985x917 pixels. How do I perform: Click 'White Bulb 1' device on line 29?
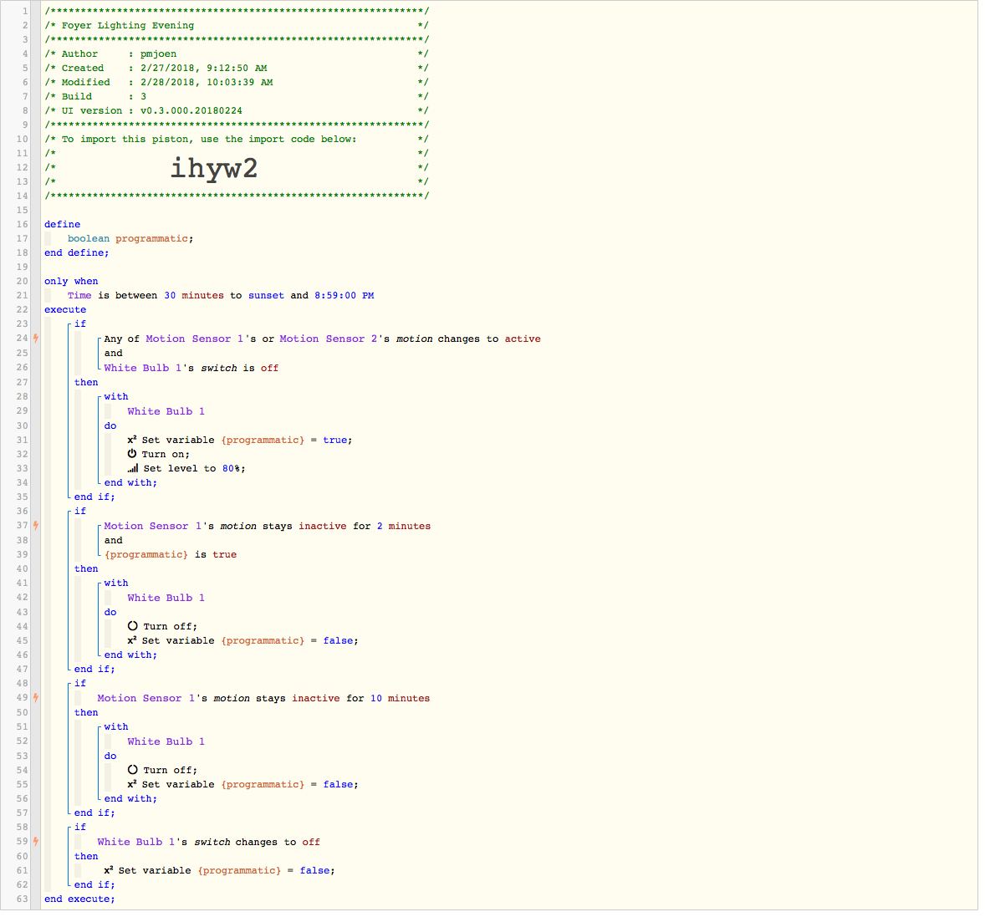coord(166,411)
